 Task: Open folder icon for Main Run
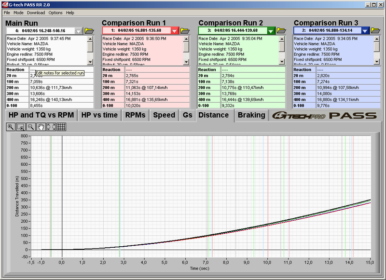(89, 31)
